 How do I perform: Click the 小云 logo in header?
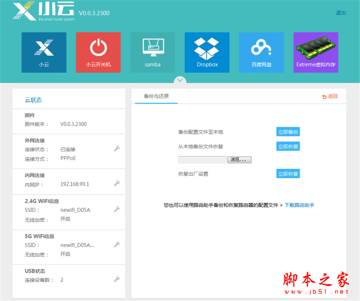(44, 11)
